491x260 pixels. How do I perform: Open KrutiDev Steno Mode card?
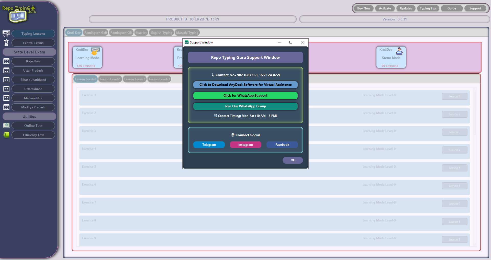click(x=391, y=57)
